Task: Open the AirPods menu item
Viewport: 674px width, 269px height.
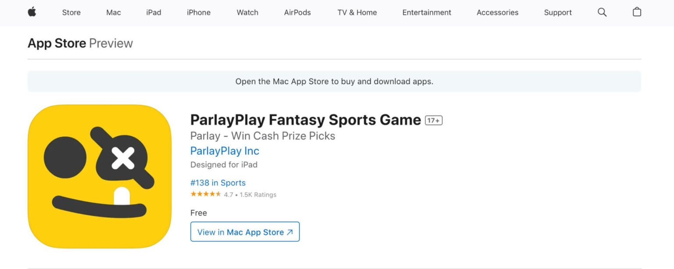Action: (x=298, y=13)
